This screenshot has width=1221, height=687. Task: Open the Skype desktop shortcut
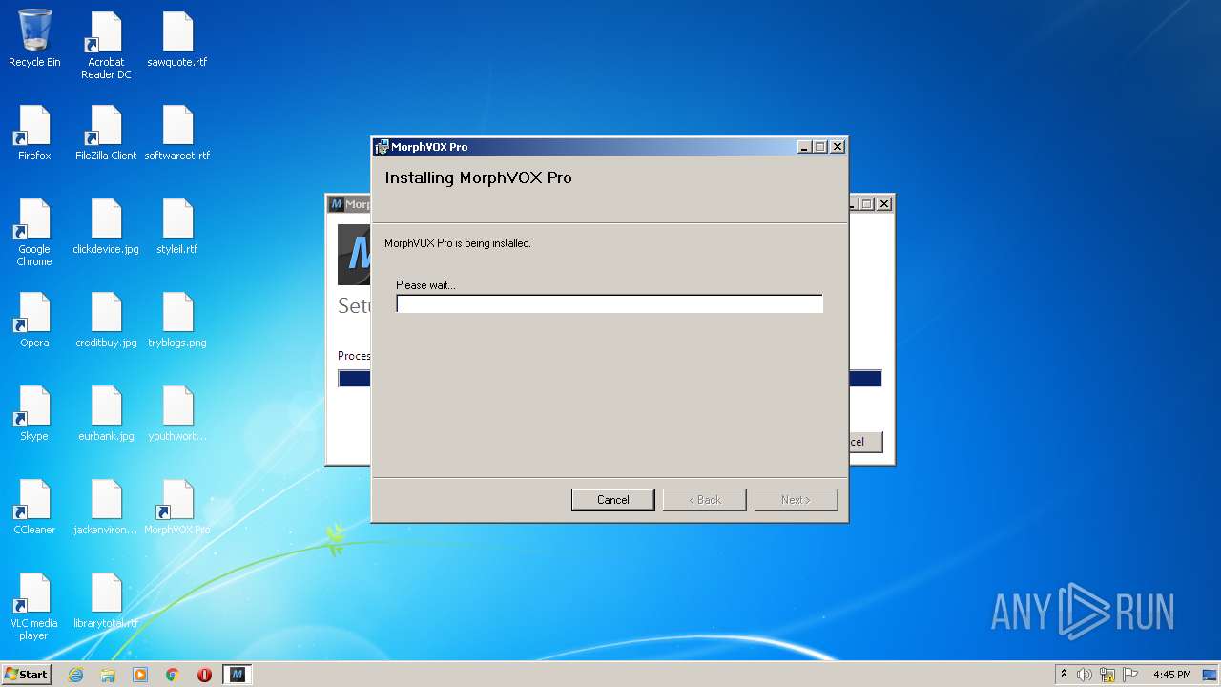(34, 412)
